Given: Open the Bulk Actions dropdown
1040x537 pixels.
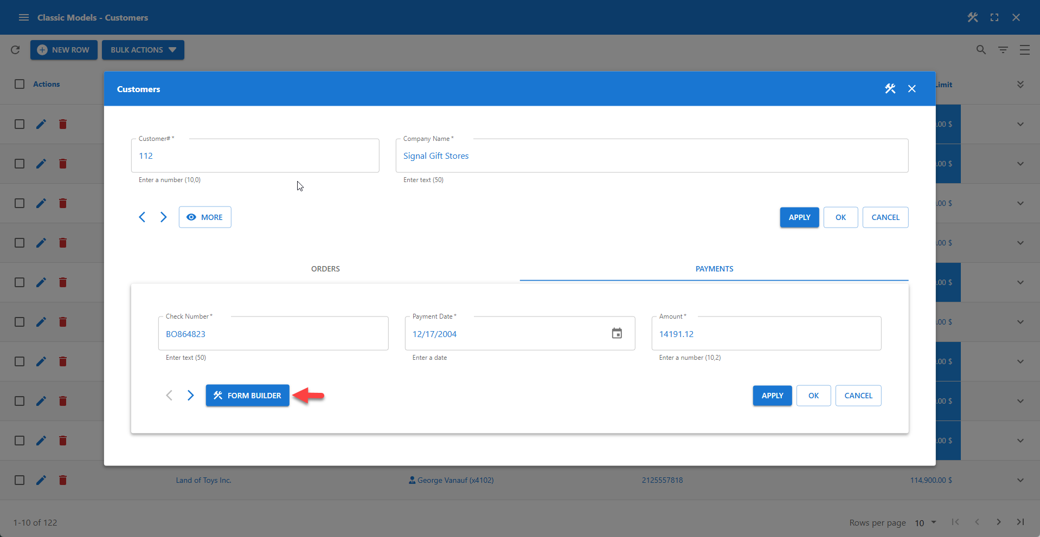Looking at the screenshot, I should [x=143, y=49].
